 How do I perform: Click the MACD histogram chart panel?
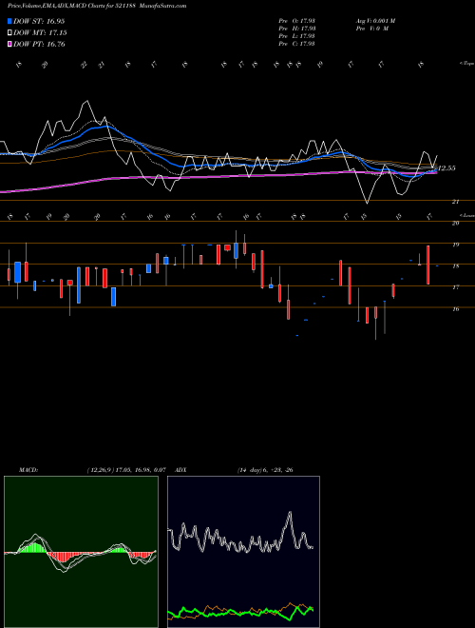point(81,552)
